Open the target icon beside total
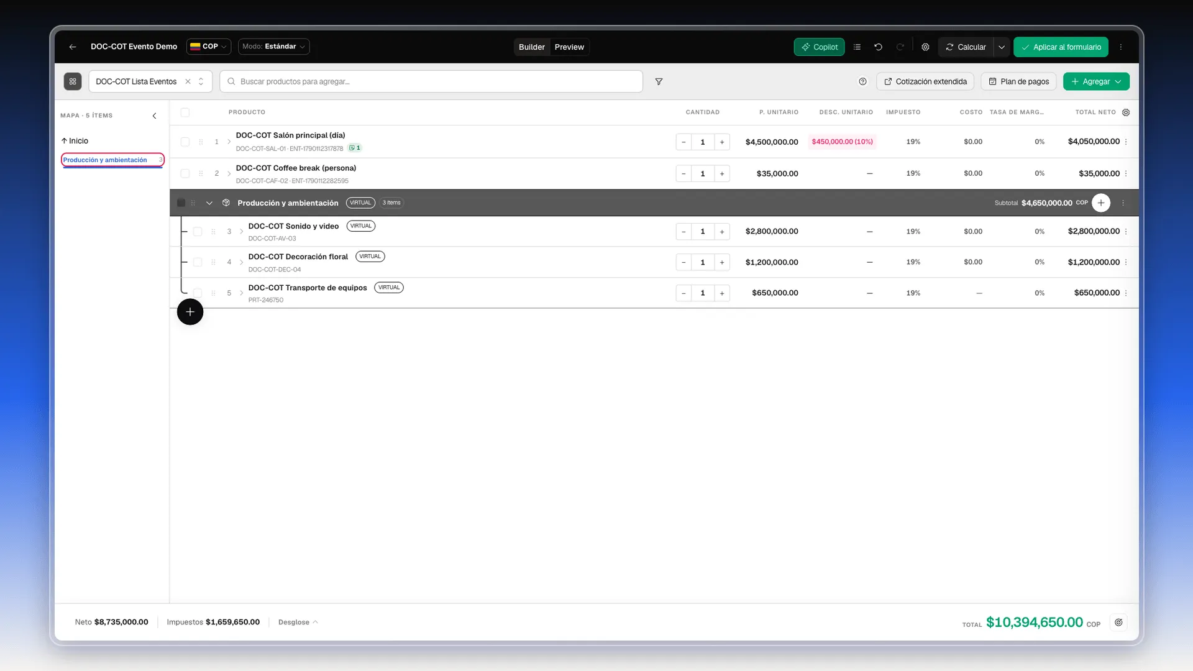The image size is (1193, 671). pyautogui.click(x=1118, y=622)
